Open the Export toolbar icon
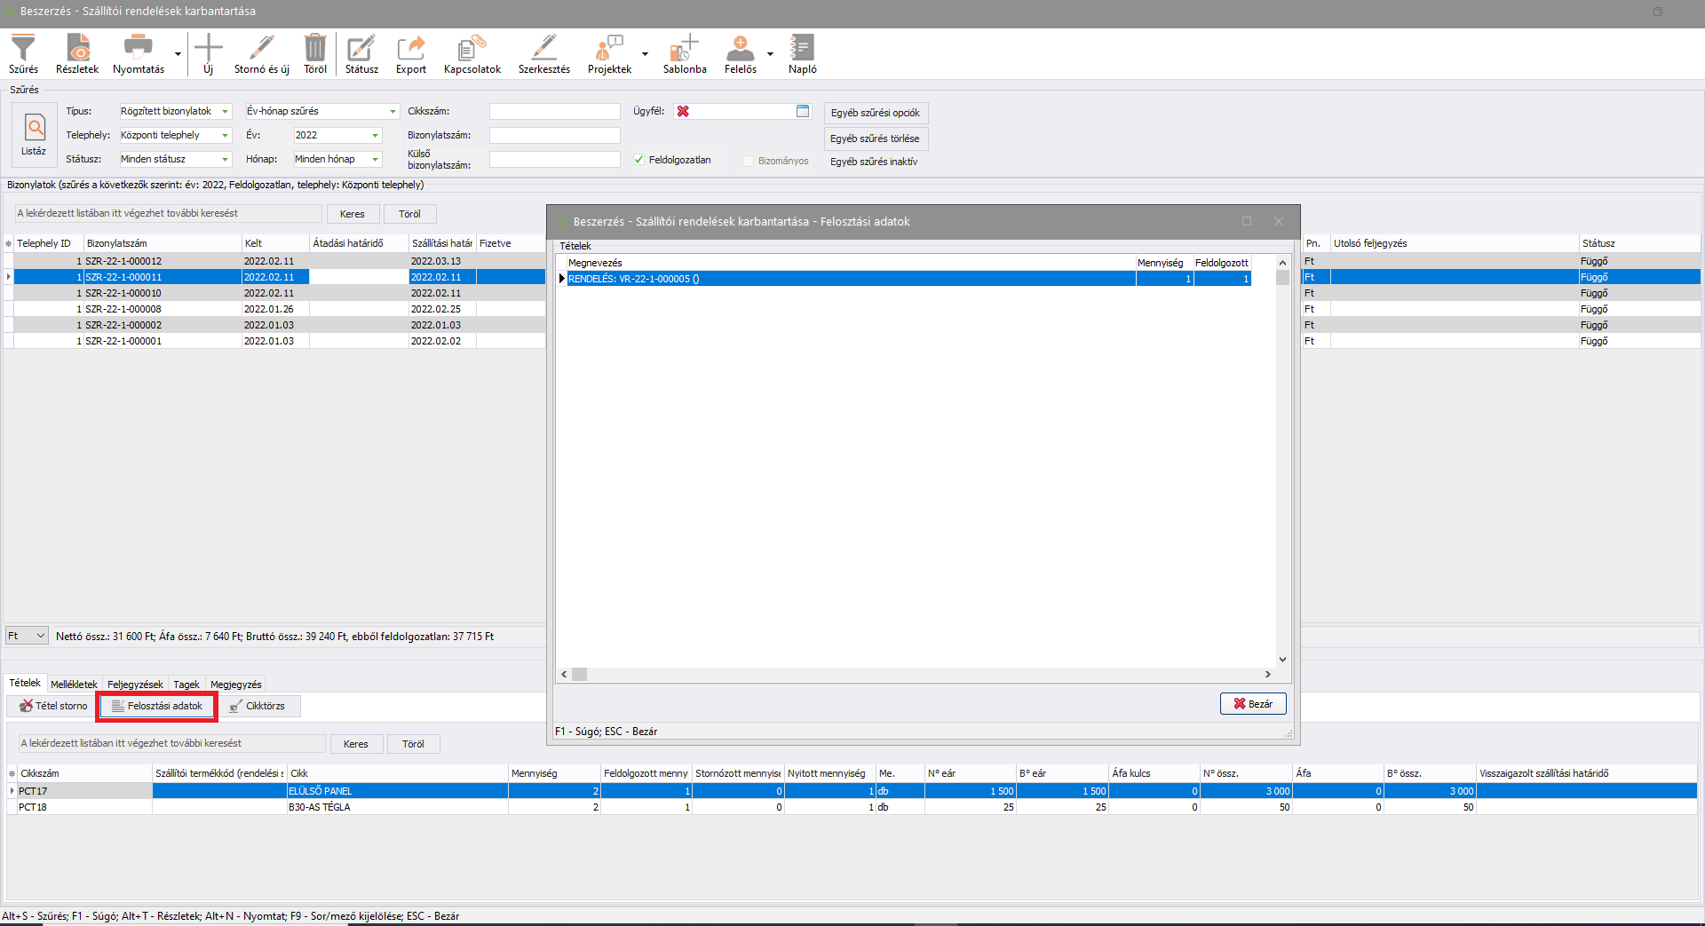The image size is (1705, 926). pos(410,49)
